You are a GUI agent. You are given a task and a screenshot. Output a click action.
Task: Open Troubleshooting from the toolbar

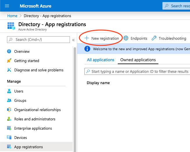pos(169,38)
